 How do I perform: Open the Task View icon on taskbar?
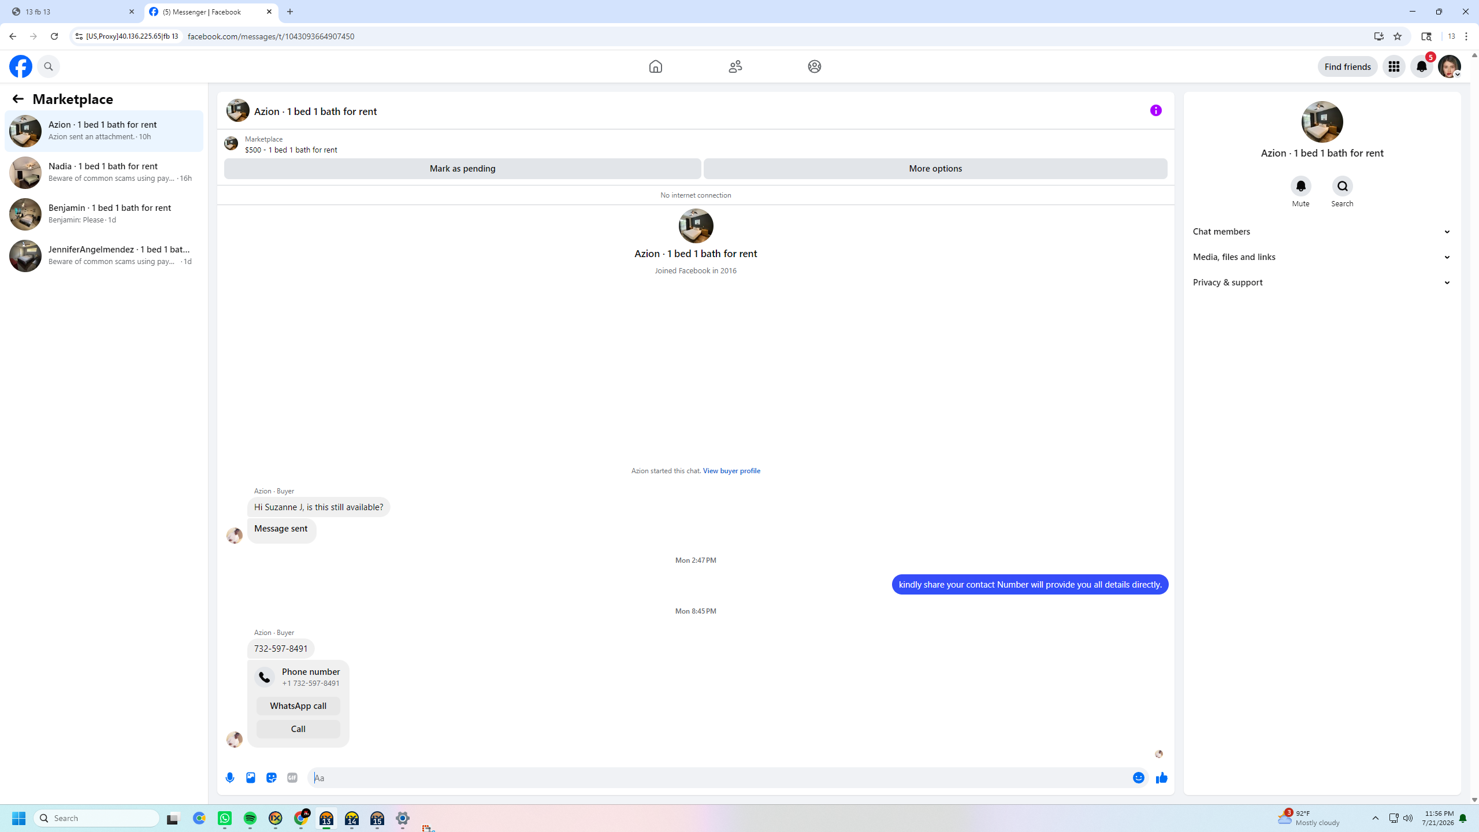tap(173, 818)
